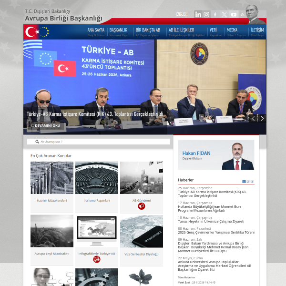
Task: Click the red chart icon under İnfografiklerle Türkiye-AB
Action: 97,259
